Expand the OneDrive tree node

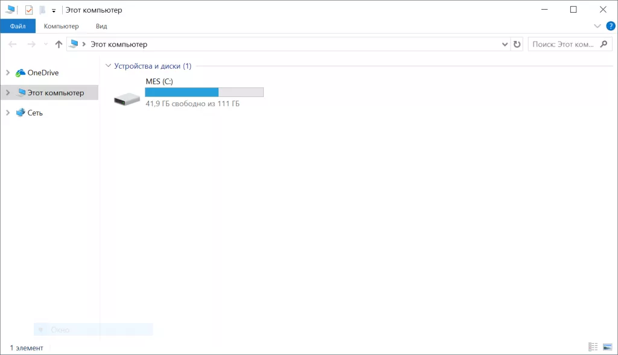[x=7, y=72]
